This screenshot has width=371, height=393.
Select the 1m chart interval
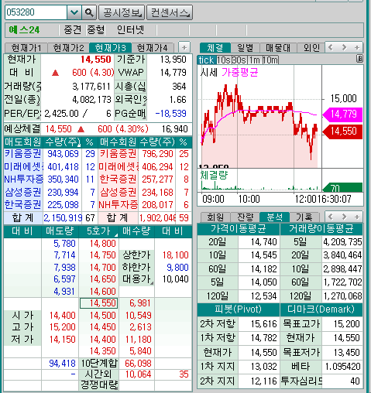[x=255, y=60]
